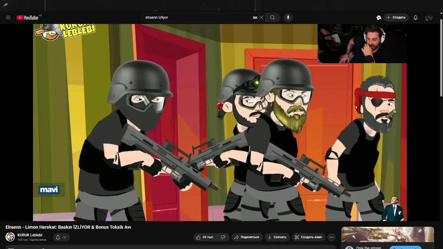This screenshot has width=443, height=249.
Task: Click the Создать клип button
Action: click(x=308, y=237)
